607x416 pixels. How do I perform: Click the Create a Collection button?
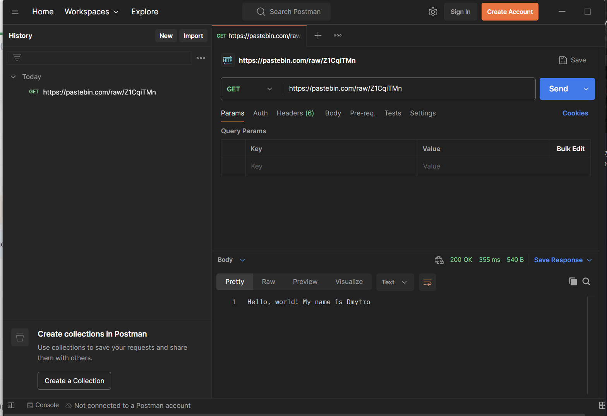[74, 381]
